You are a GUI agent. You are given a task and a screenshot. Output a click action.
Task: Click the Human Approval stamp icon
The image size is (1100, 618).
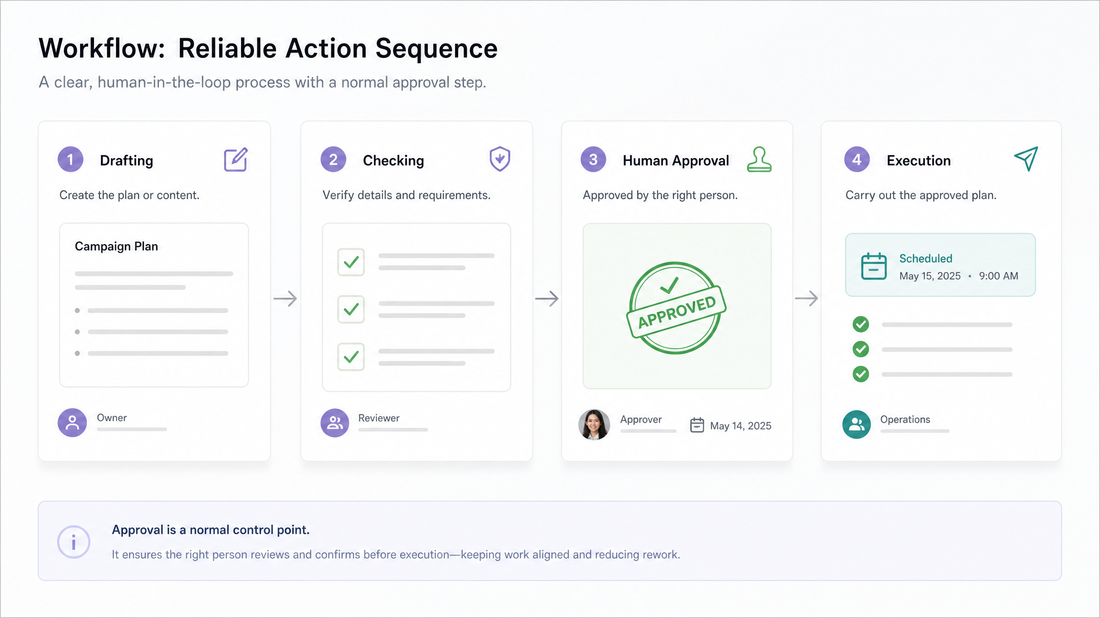point(759,159)
